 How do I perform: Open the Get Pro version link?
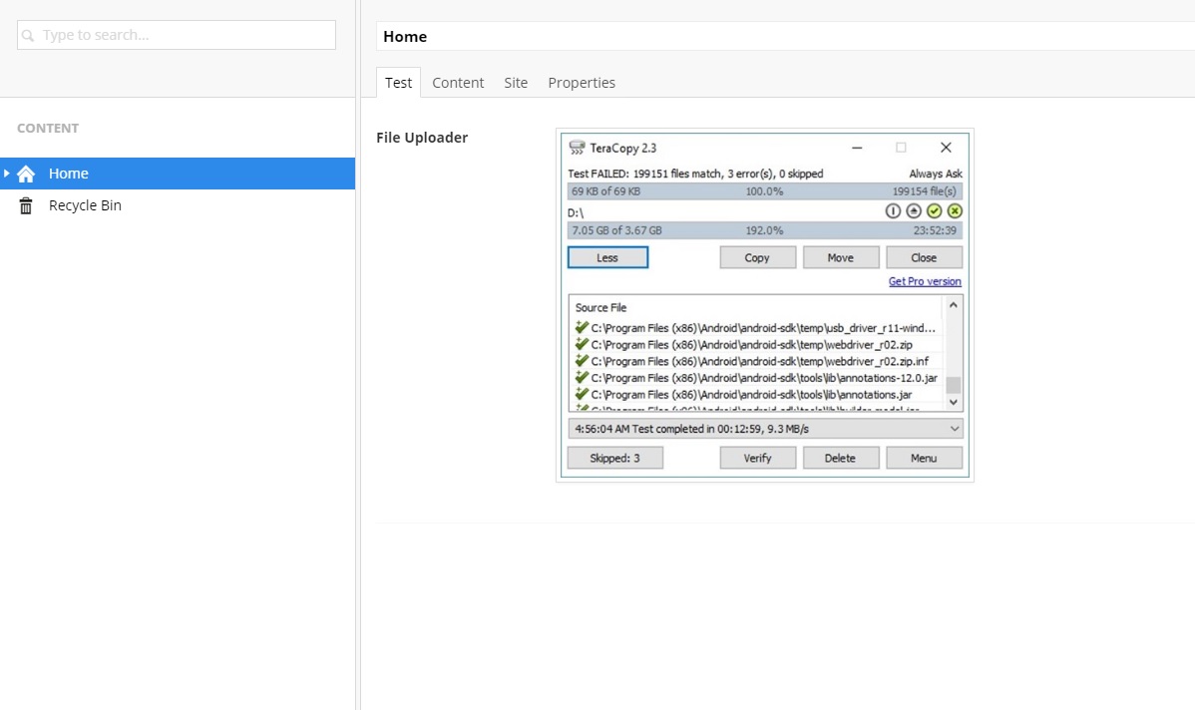pyautogui.click(x=925, y=281)
